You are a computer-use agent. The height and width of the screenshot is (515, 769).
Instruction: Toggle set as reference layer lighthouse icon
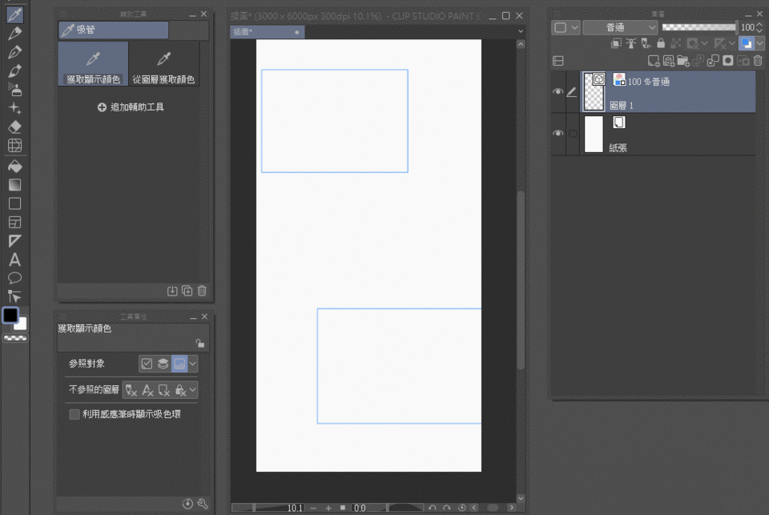(631, 44)
